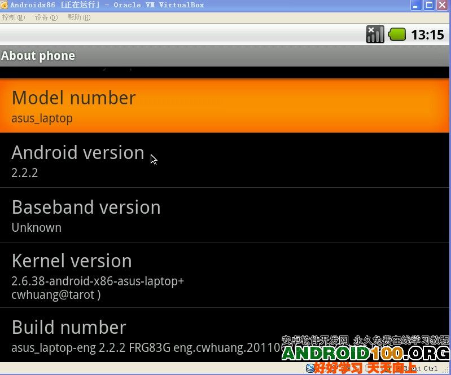451x375 pixels.
Task: Maximize the VirtualBox window
Action: point(429,5)
